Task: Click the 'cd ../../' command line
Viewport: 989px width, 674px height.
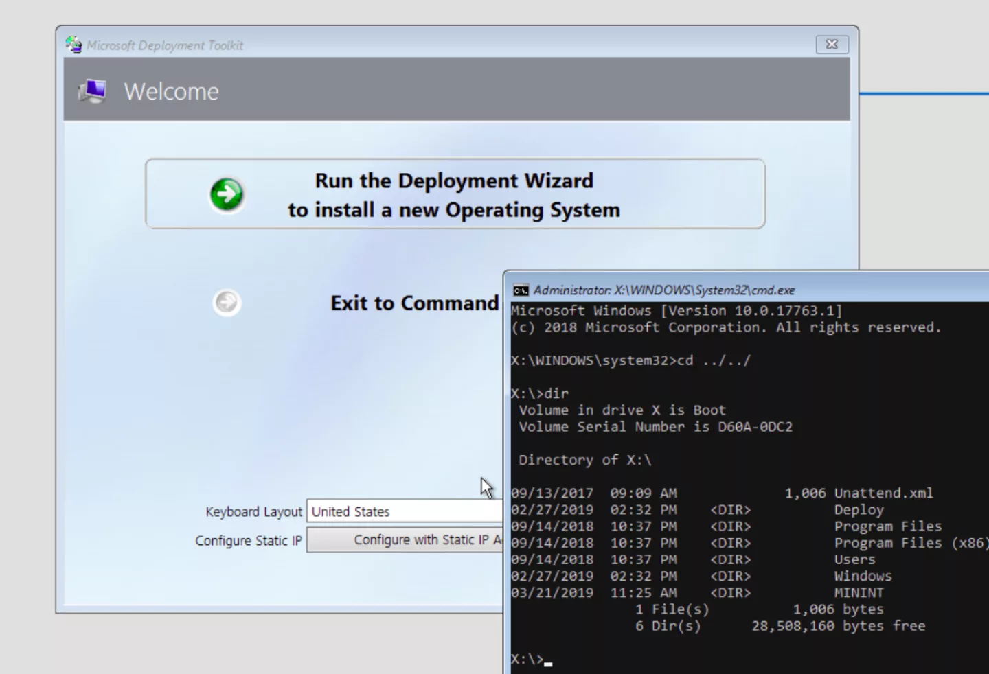Action: pos(630,360)
